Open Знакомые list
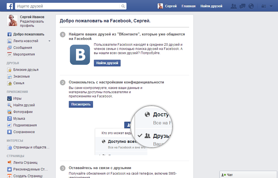The height and width of the screenshot is (178, 278). (x=21, y=76)
